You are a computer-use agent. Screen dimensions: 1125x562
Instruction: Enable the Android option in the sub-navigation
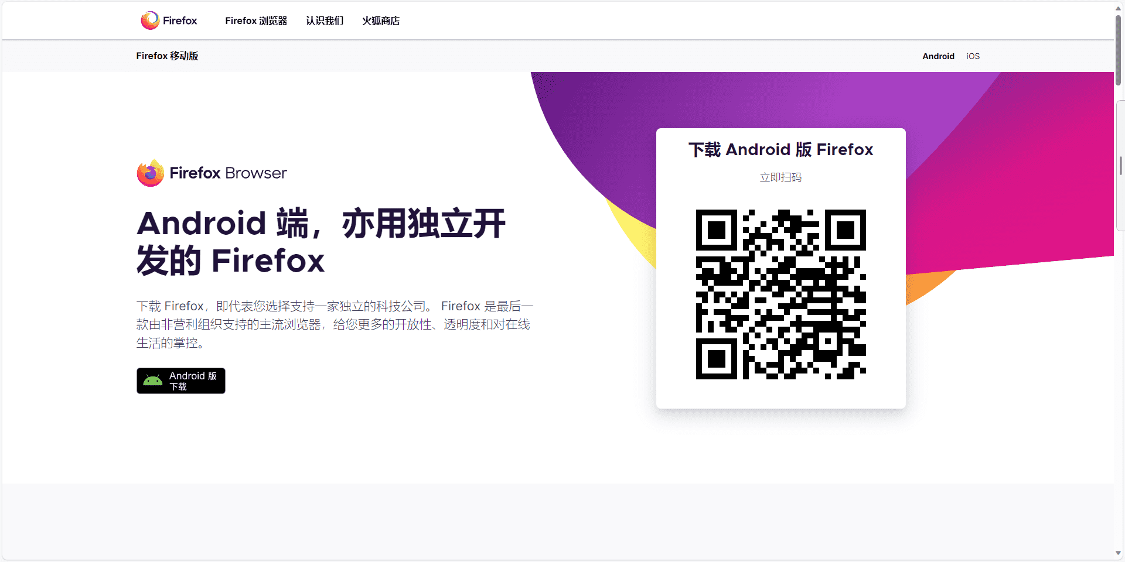[938, 56]
